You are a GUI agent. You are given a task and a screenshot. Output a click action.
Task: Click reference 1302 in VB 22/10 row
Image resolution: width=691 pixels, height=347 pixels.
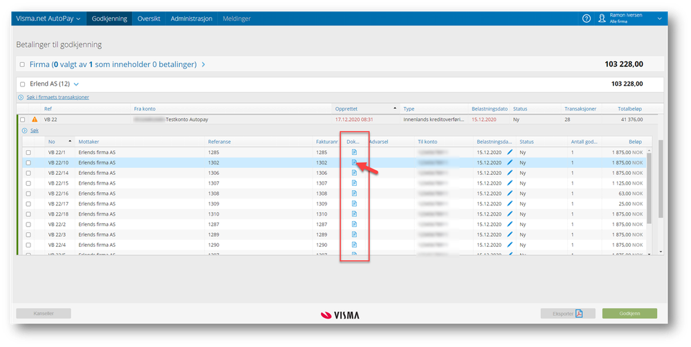click(214, 162)
